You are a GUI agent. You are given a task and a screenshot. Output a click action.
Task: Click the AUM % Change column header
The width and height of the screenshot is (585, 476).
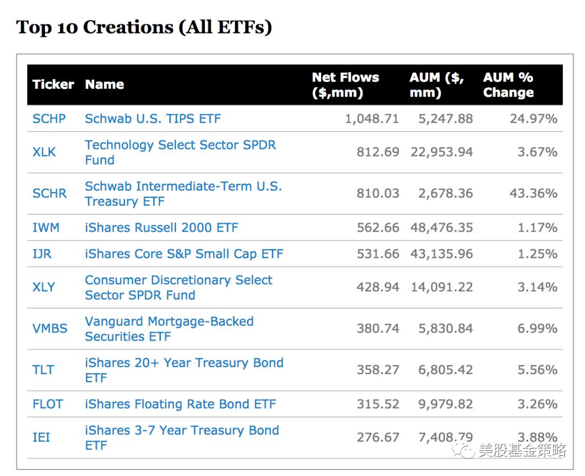pyautogui.click(x=508, y=85)
